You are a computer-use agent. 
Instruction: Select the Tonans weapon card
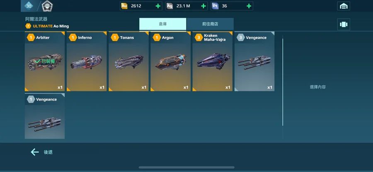129,62
